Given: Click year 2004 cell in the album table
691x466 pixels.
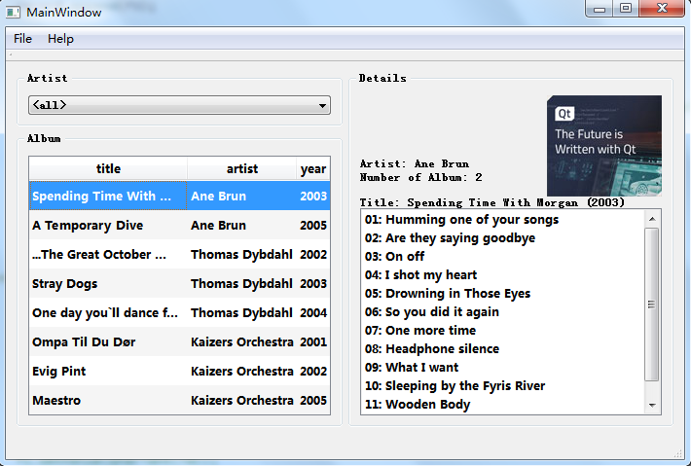Looking at the screenshot, I should click(x=313, y=312).
